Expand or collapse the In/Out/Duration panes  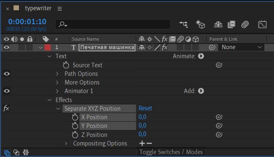tap(26, 152)
